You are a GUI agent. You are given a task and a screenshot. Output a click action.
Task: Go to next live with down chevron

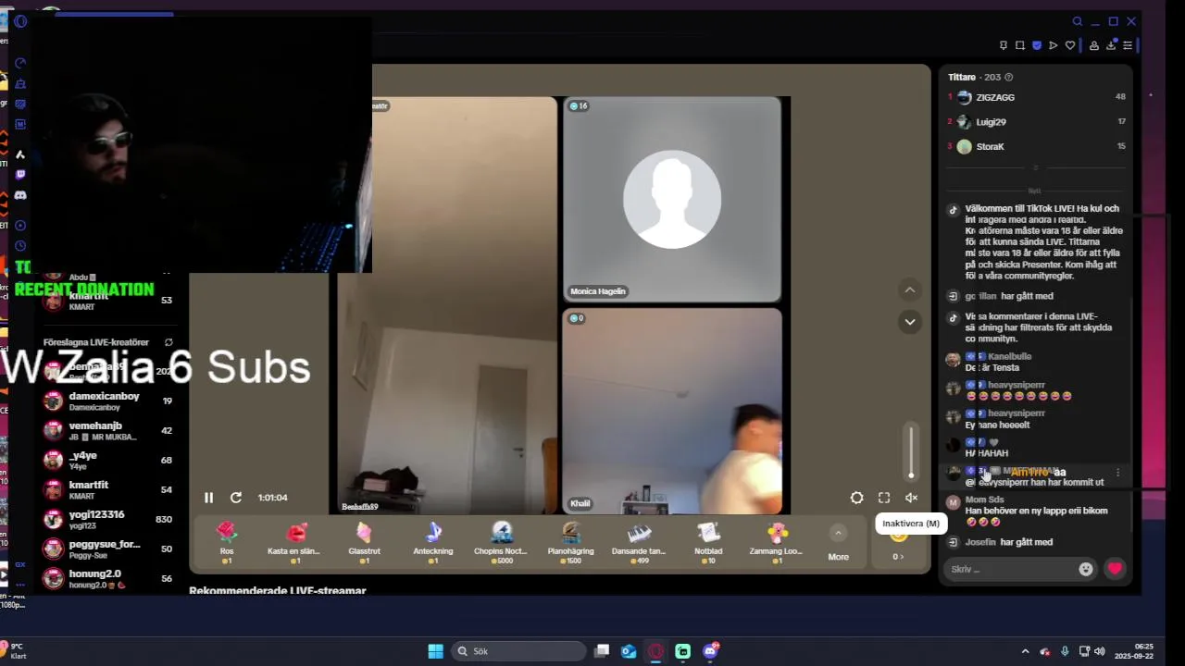point(910,322)
